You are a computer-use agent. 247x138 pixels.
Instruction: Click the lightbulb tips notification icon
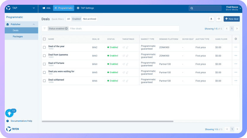[9, 113]
